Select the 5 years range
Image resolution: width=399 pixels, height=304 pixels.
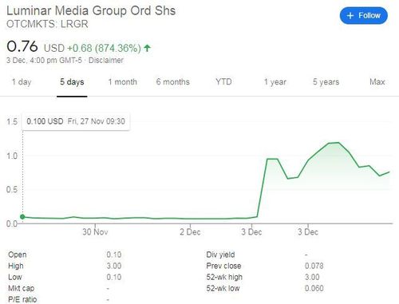coord(326,82)
